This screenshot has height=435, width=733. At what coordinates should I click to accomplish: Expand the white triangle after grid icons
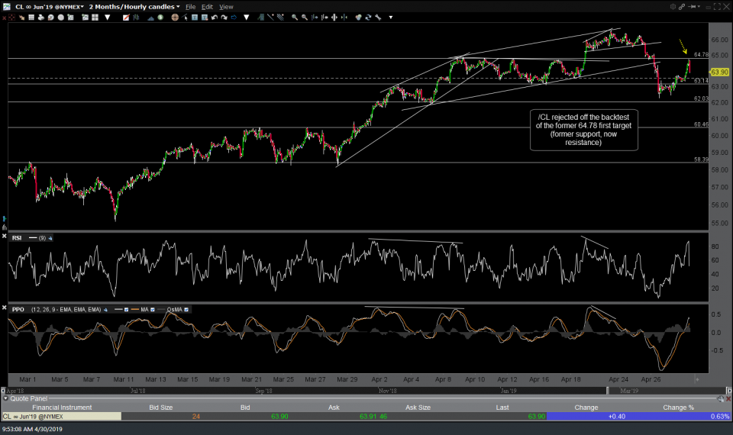108,18
